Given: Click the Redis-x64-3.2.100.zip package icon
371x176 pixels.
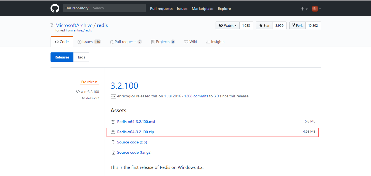Looking at the screenshot, I should pyautogui.click(x=113, y=132).
